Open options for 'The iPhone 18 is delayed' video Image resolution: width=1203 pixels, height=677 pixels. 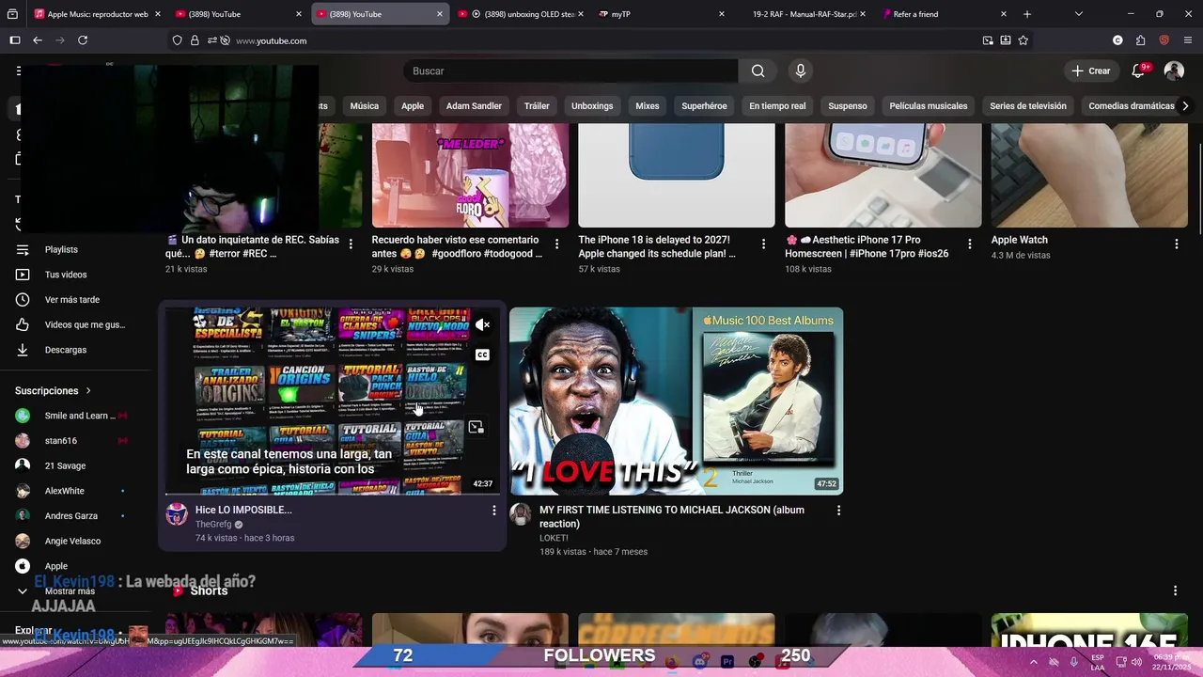tap(763, 244)
